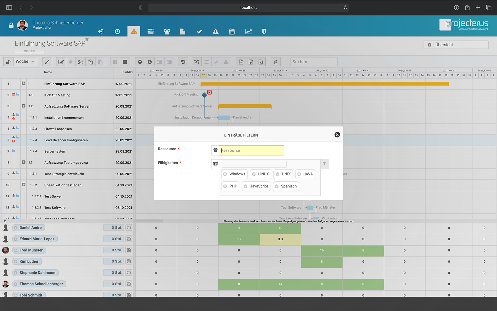Viewport: 497px width, 311px height.
Task: Close the Einträge Filtern dialog
Action: point(337,134)
